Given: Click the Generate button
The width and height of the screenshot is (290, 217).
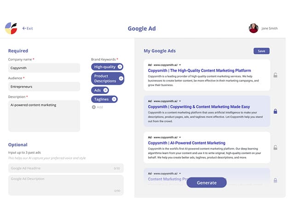Looking at the screenshot, I should click(206, 183).
